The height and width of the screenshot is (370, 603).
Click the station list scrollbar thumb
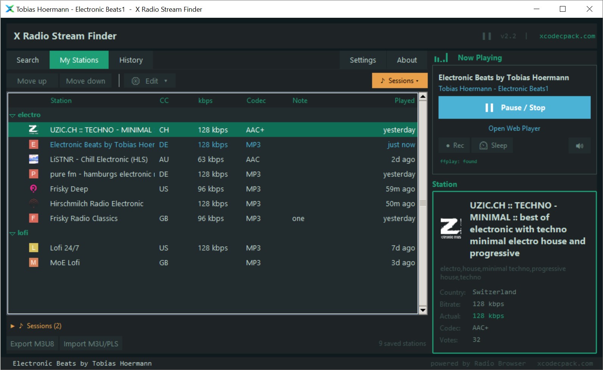(x=423, y=204)
